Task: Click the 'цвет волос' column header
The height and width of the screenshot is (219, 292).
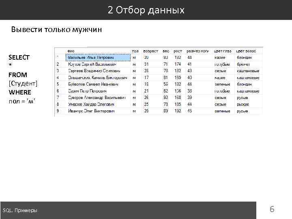Action: (x=246, y=51)
